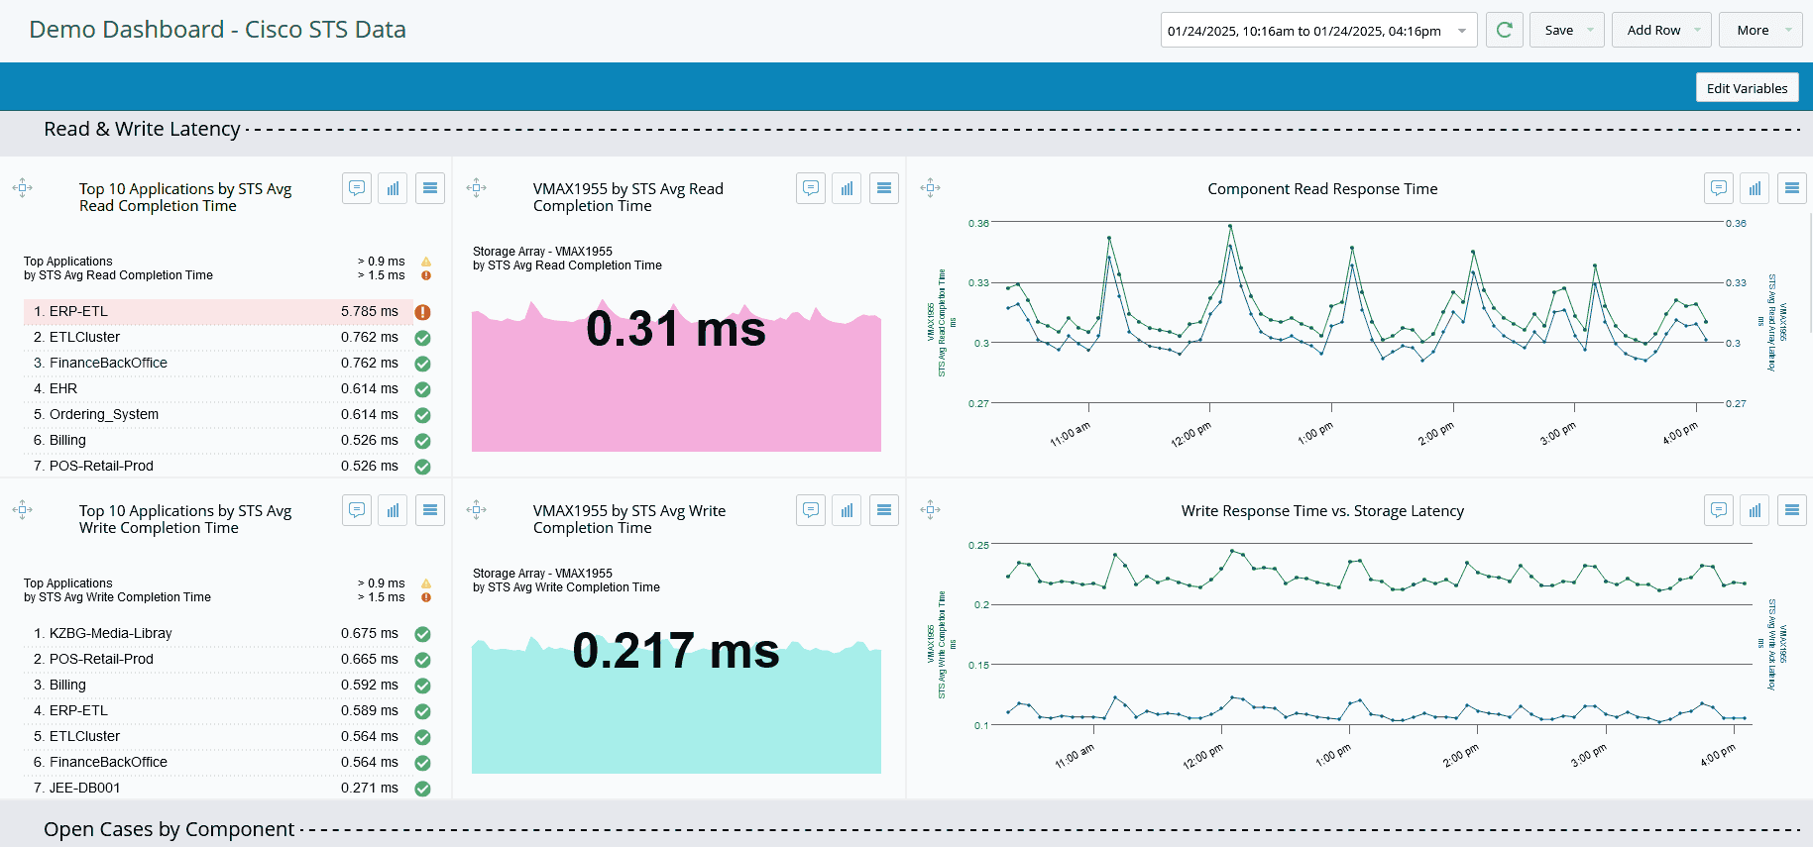1813x847 pixels.
Task: Open comments on VMAX1955 Write Completion Time panel
Action: pyautogui.click(x=811, y=510)
